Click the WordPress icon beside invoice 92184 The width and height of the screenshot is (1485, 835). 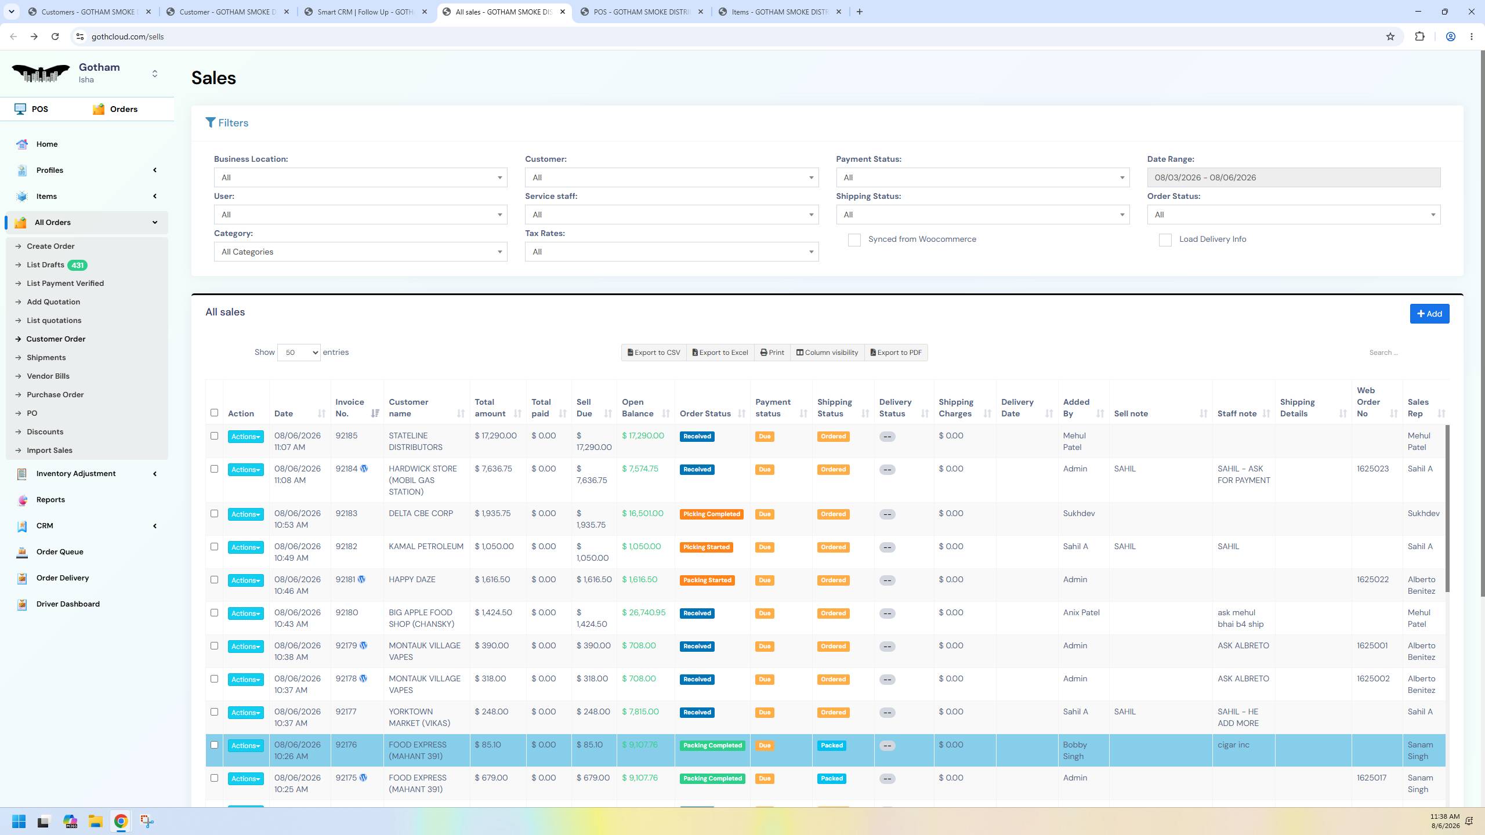pos(364,469)
